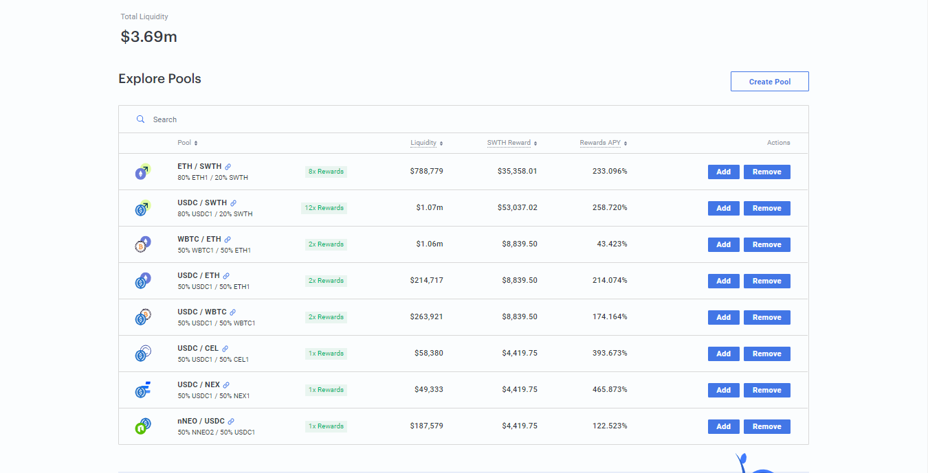This screenshot has width=928, height=473.
Task: Click the $35,358.01 SWTH reward value
Action: (x=518, y=171)
